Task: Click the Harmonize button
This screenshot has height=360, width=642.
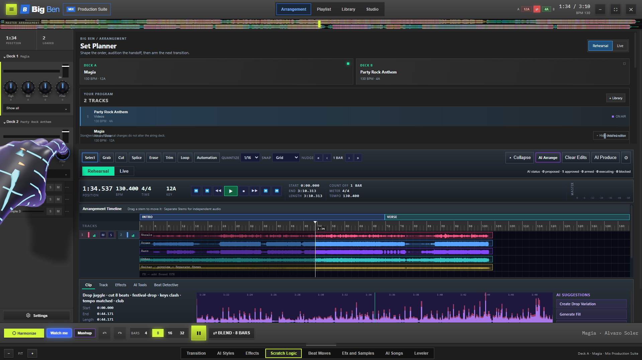Action: [24, 333]
